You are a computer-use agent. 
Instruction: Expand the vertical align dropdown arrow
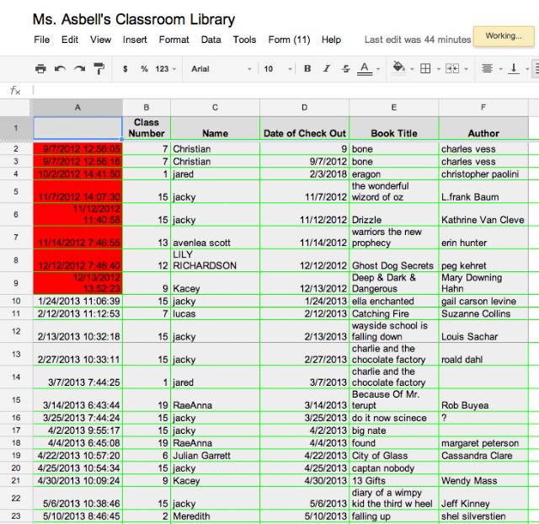point(527,69)
